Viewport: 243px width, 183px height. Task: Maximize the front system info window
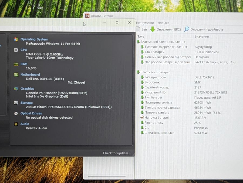(117, 23)
